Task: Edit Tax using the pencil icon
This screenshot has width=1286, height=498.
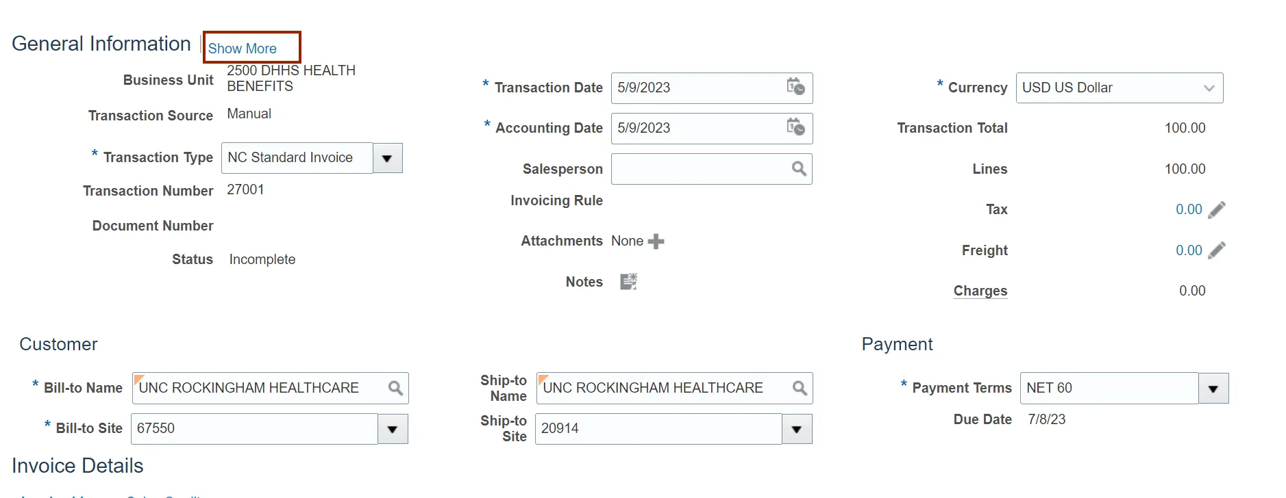Action: 1217,210
